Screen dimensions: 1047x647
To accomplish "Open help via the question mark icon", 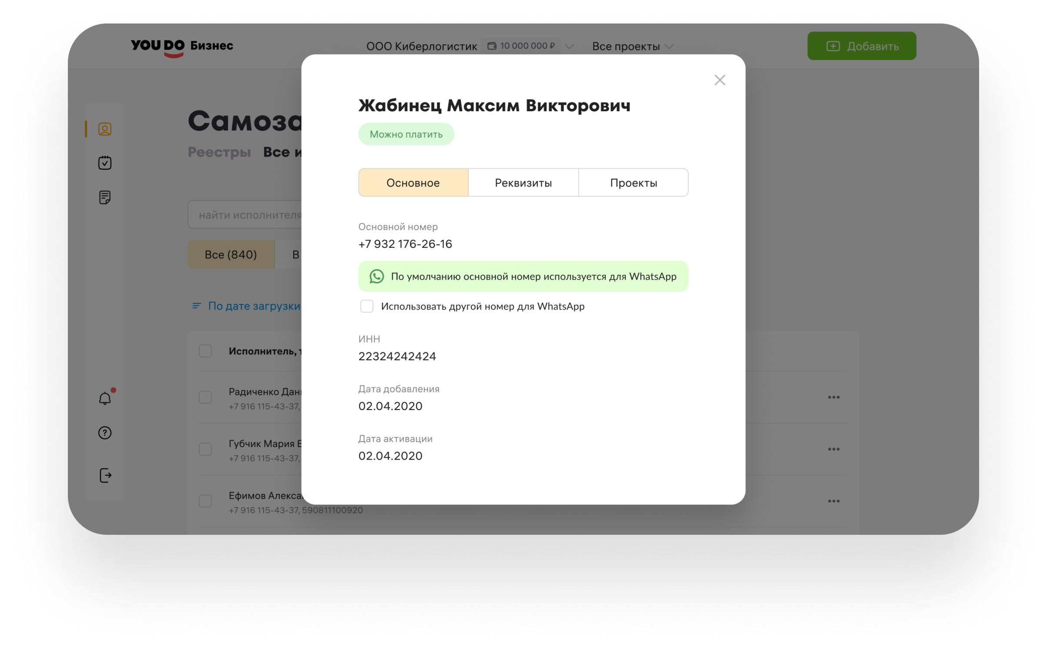I will tap(104, 433).
